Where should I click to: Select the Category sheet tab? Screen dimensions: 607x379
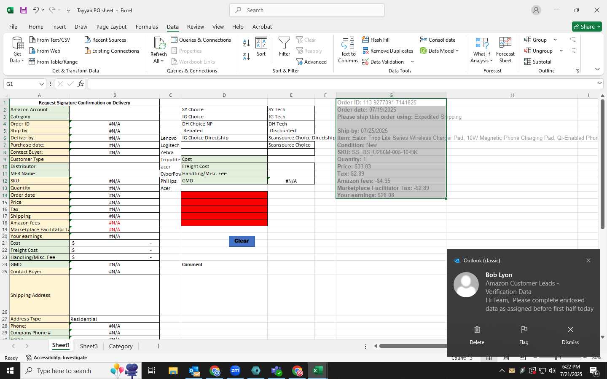pyautogui.click(x=121, y=346)
